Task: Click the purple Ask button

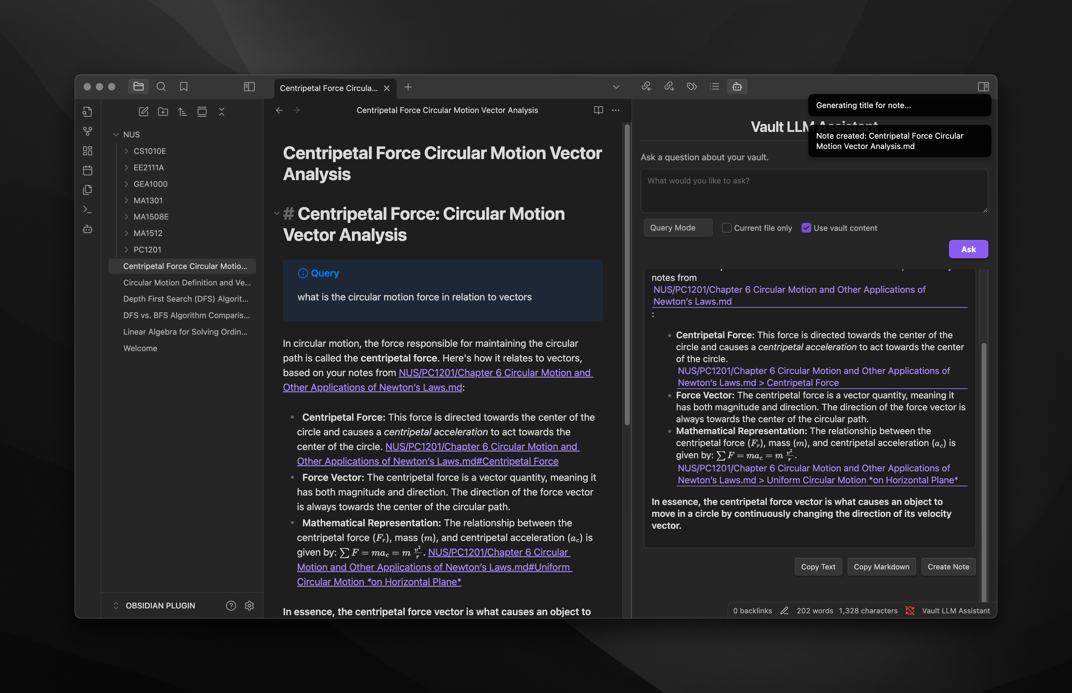Action: 968,249
